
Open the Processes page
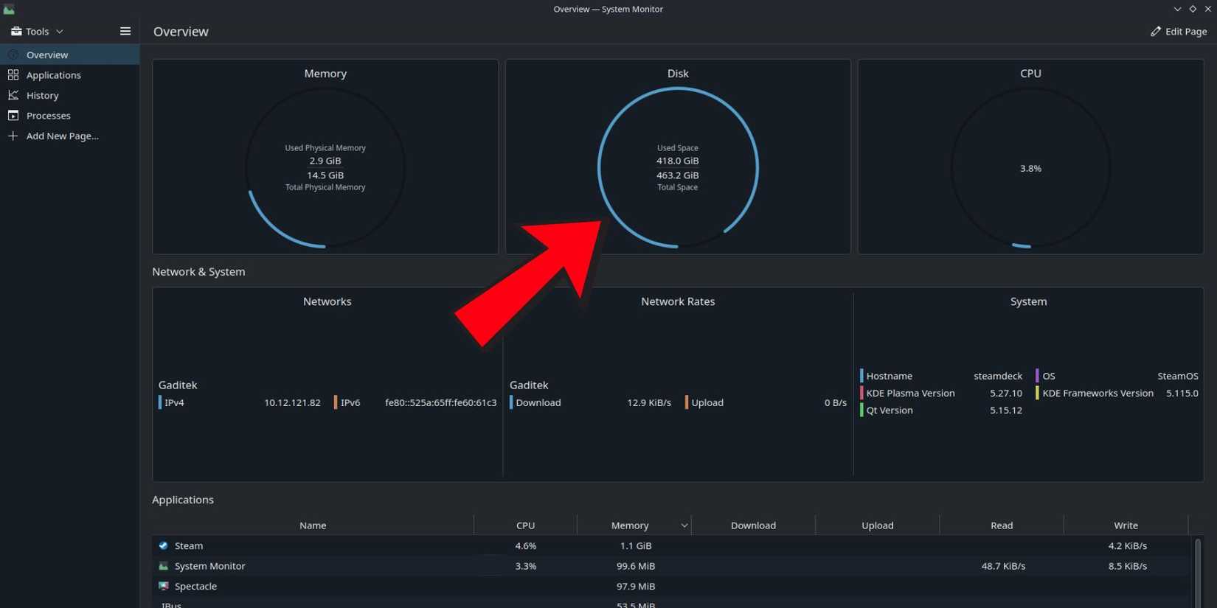pyautogui.click(x=48, y=116)
